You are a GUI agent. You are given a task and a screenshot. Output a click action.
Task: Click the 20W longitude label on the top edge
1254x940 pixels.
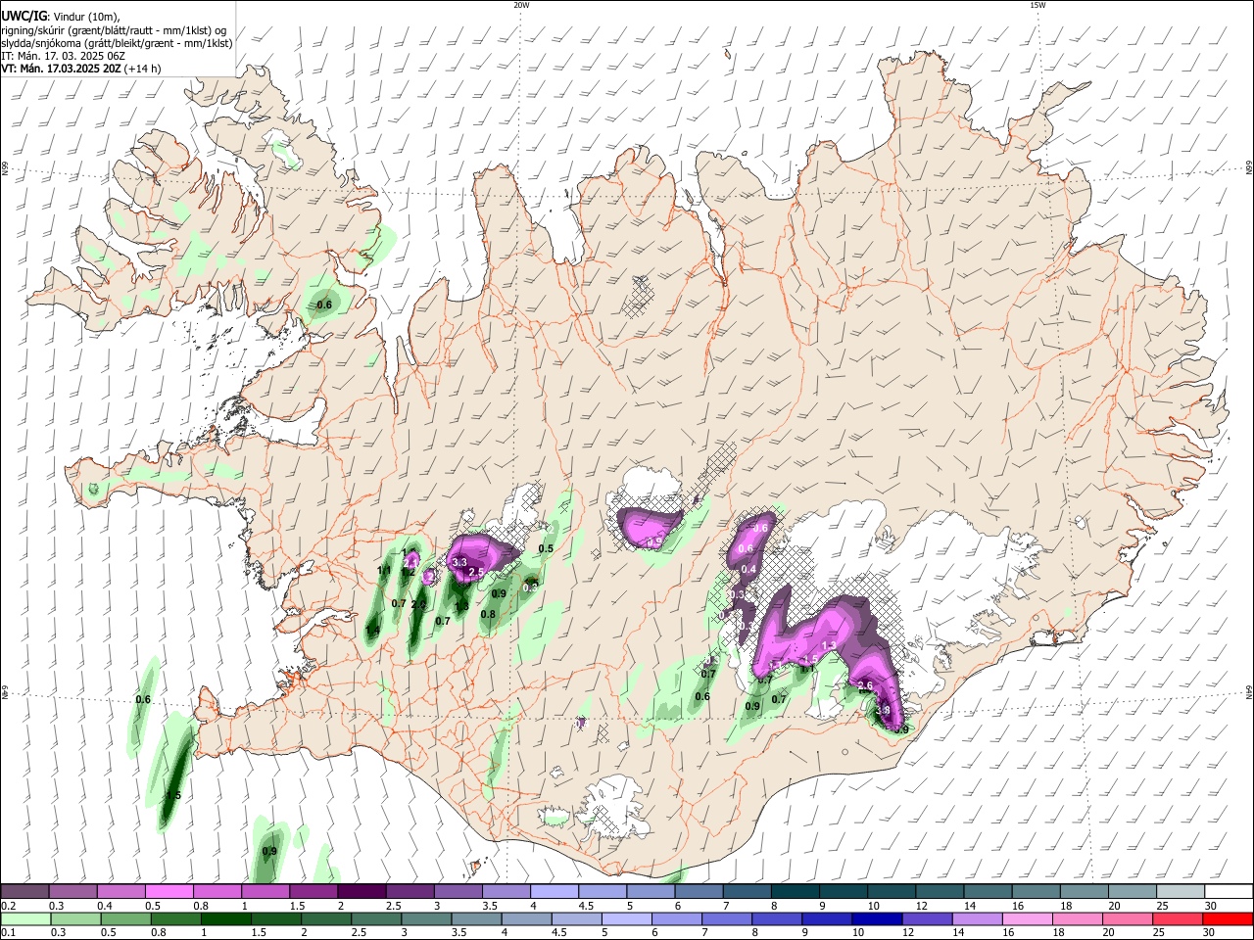click(x=521, y=5)
